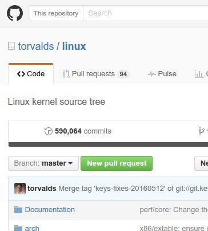Click the arch folder icon
Viewport: 208px width, 231px height.
click(x=18, y=228)
